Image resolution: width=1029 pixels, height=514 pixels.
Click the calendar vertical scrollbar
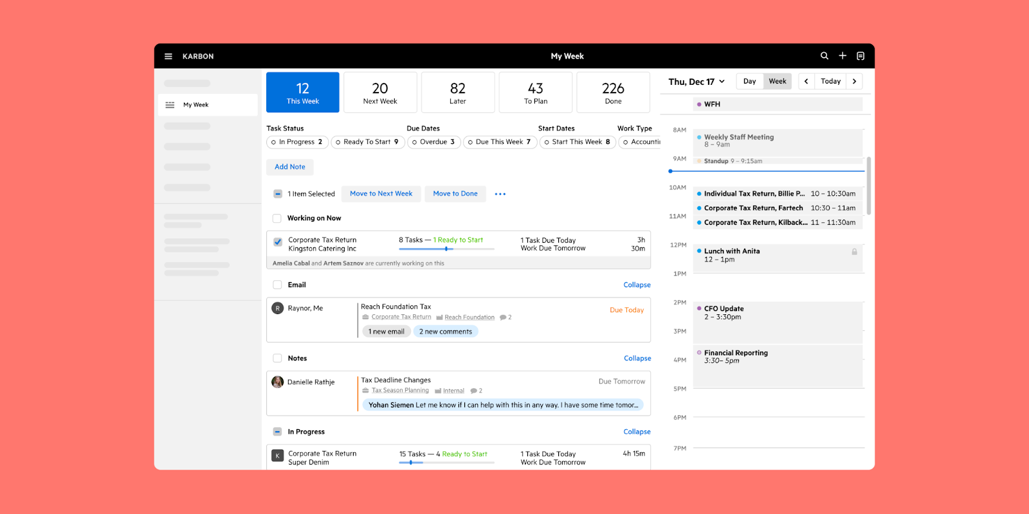(x=869, y=186)
